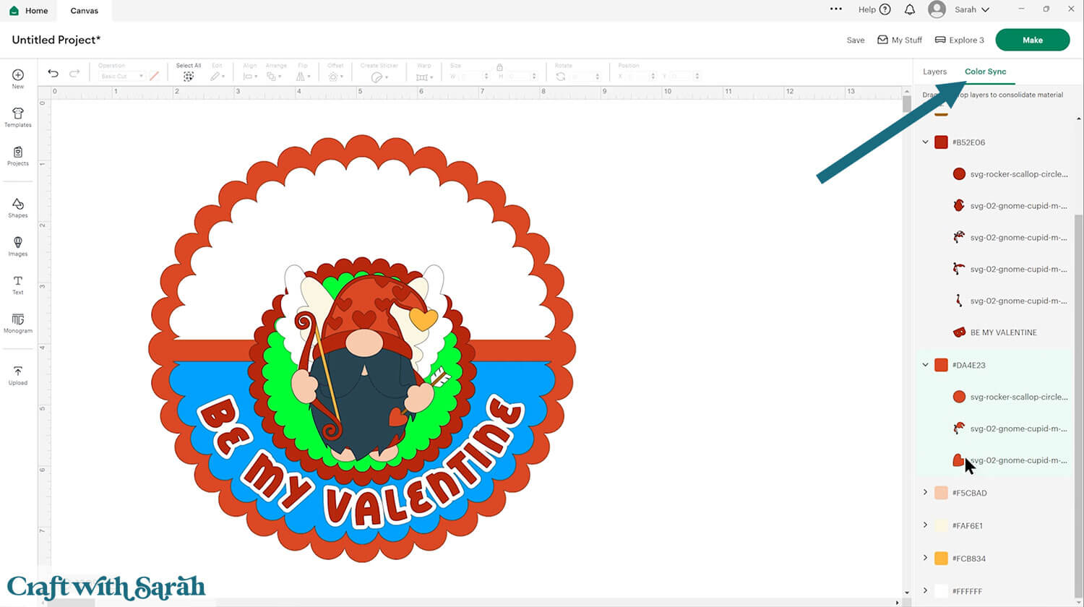Open the Sarah account menu
The image size is (1084, 607).
[965, 9]
